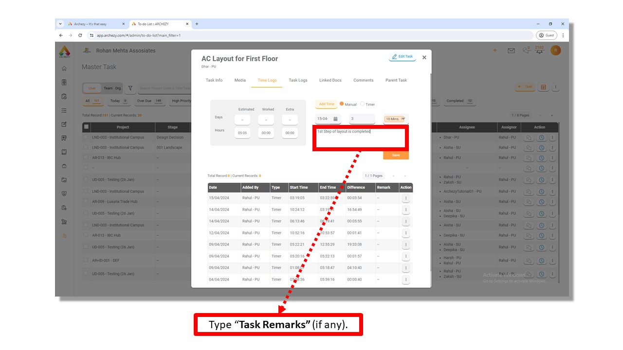Image resolution: width=623 pixels, height=350 pixels.
Task: Check the row for LND-003 001 Landscape
Action: click(86, 147)
